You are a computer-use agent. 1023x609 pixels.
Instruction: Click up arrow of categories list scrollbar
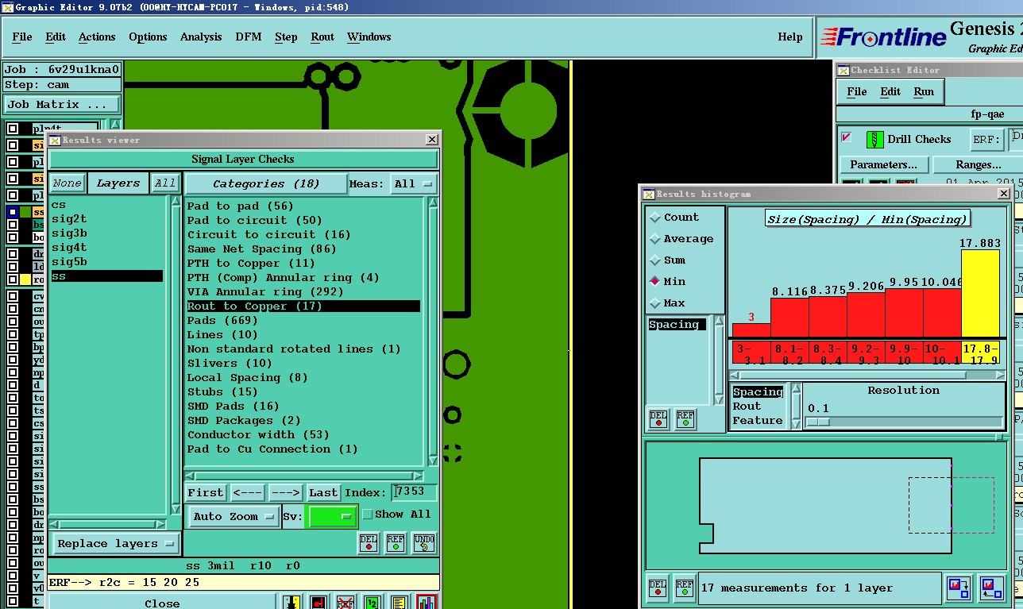click(x=433, y=203)
